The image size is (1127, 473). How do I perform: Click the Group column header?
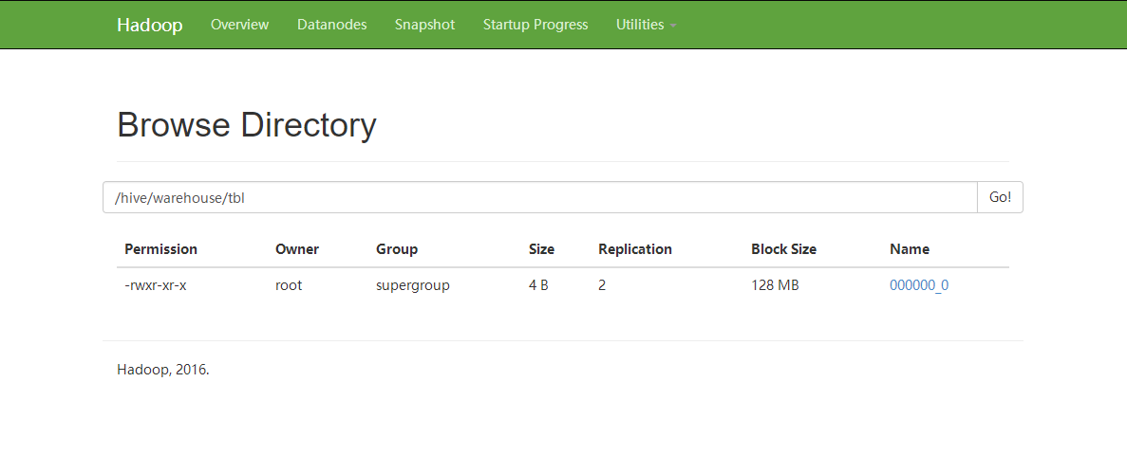pyautogui.click(x=397, y=249)
